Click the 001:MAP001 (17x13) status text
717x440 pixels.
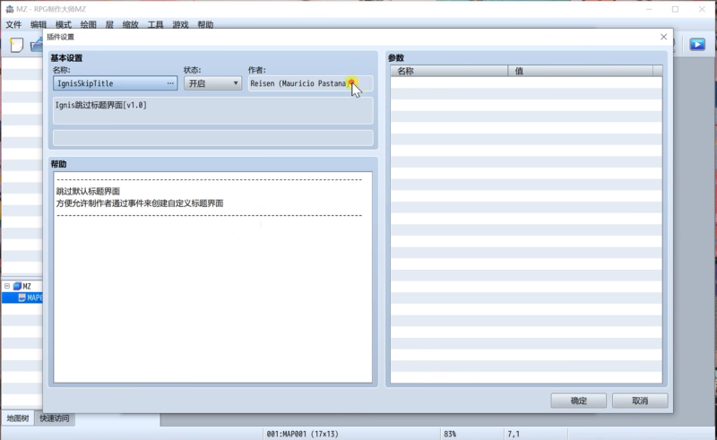point(302,434)
